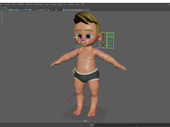The width and height of the screenshot is (170, 127).
Task: Select the yellow cross control beside the eye
Action: [77, 37]
